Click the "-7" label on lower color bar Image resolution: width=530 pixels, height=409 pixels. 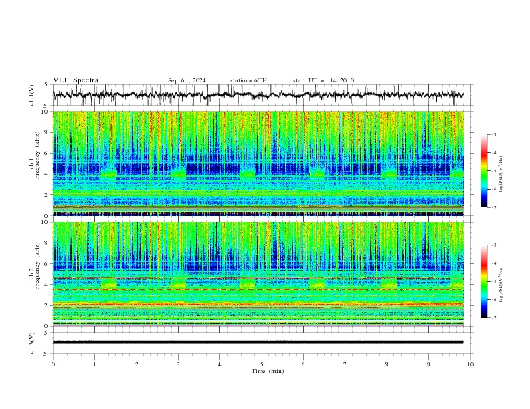click(x=493, y=317)
